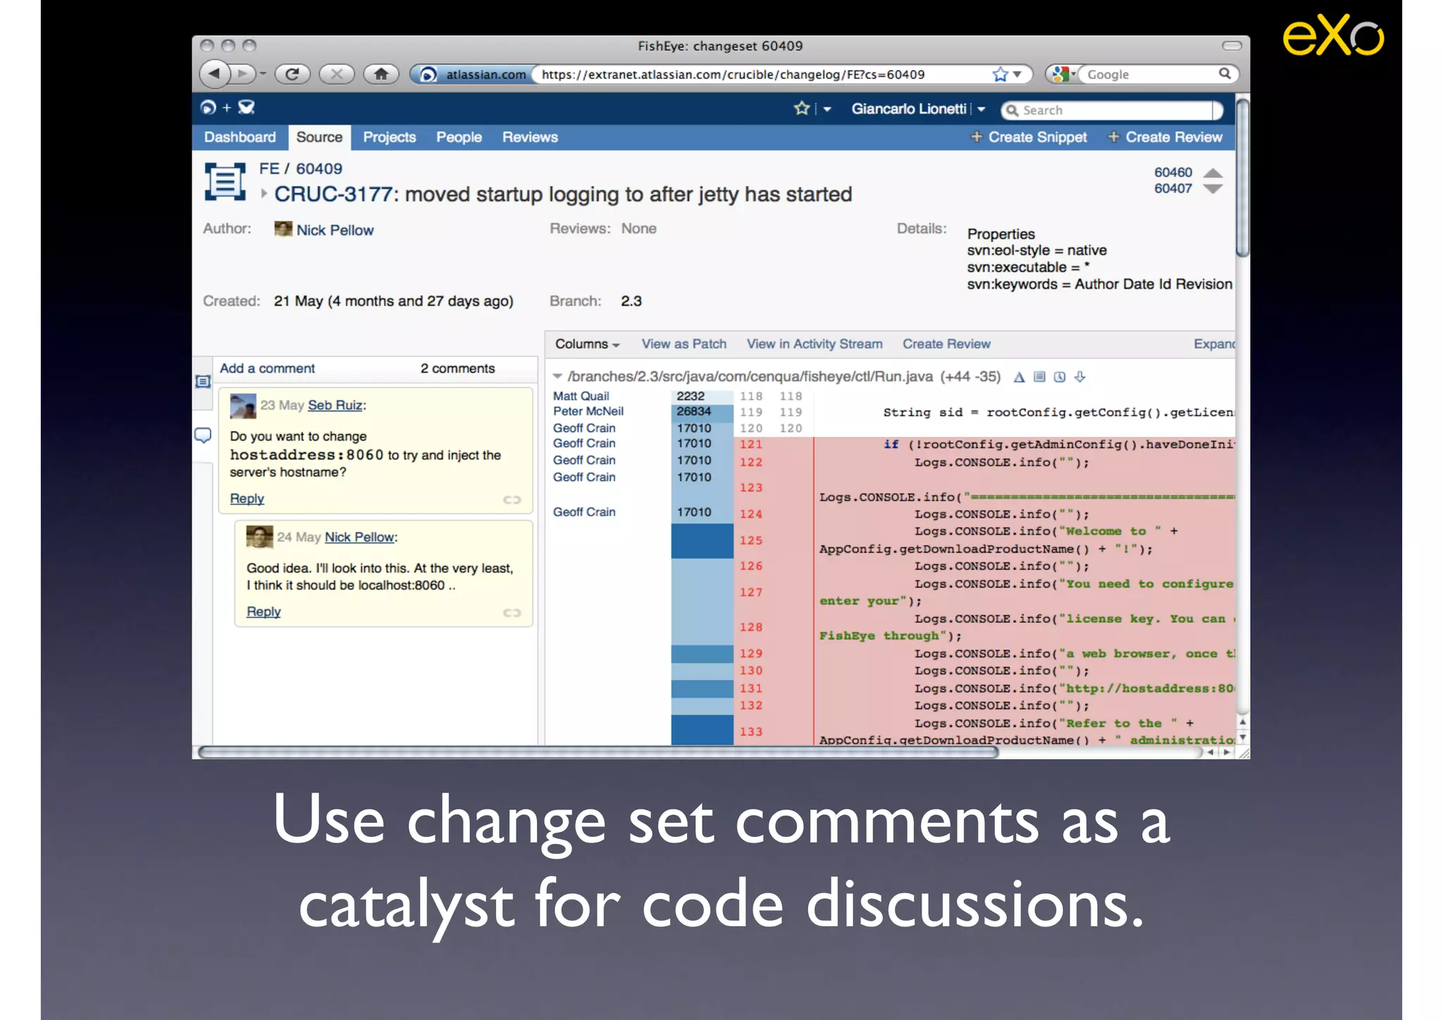Screen dimensions: 1443x1020
Task: Click the speech bubble comments sidebar icon
Action: [x=203, y=436]
